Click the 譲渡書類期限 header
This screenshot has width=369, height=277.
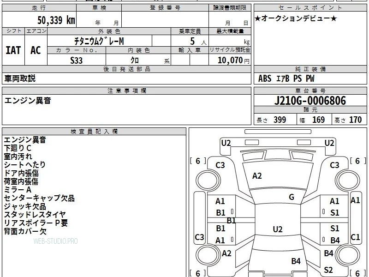[230, 8]
